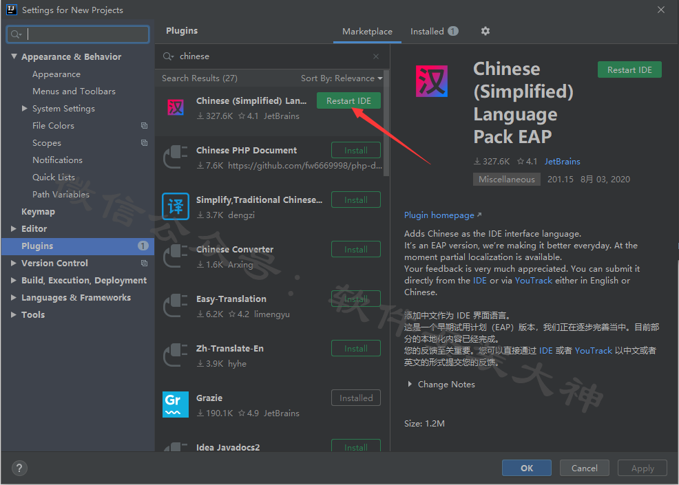Click the Cancel button
This screenshot has width=679, height=485.
coord(584,468)
